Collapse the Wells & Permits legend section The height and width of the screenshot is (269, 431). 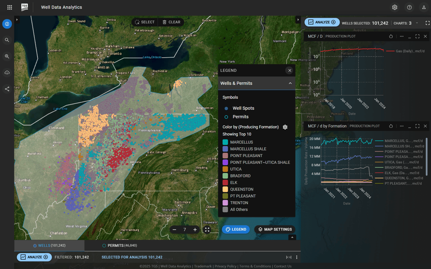pos(290,83)
